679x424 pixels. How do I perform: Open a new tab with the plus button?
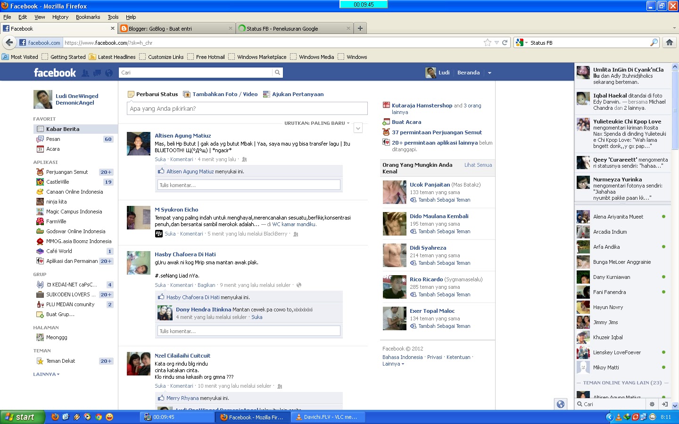pyautogui.click(x=360, y=28)
